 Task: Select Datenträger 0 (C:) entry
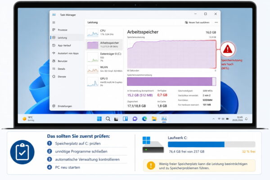[x=104, y=57]
